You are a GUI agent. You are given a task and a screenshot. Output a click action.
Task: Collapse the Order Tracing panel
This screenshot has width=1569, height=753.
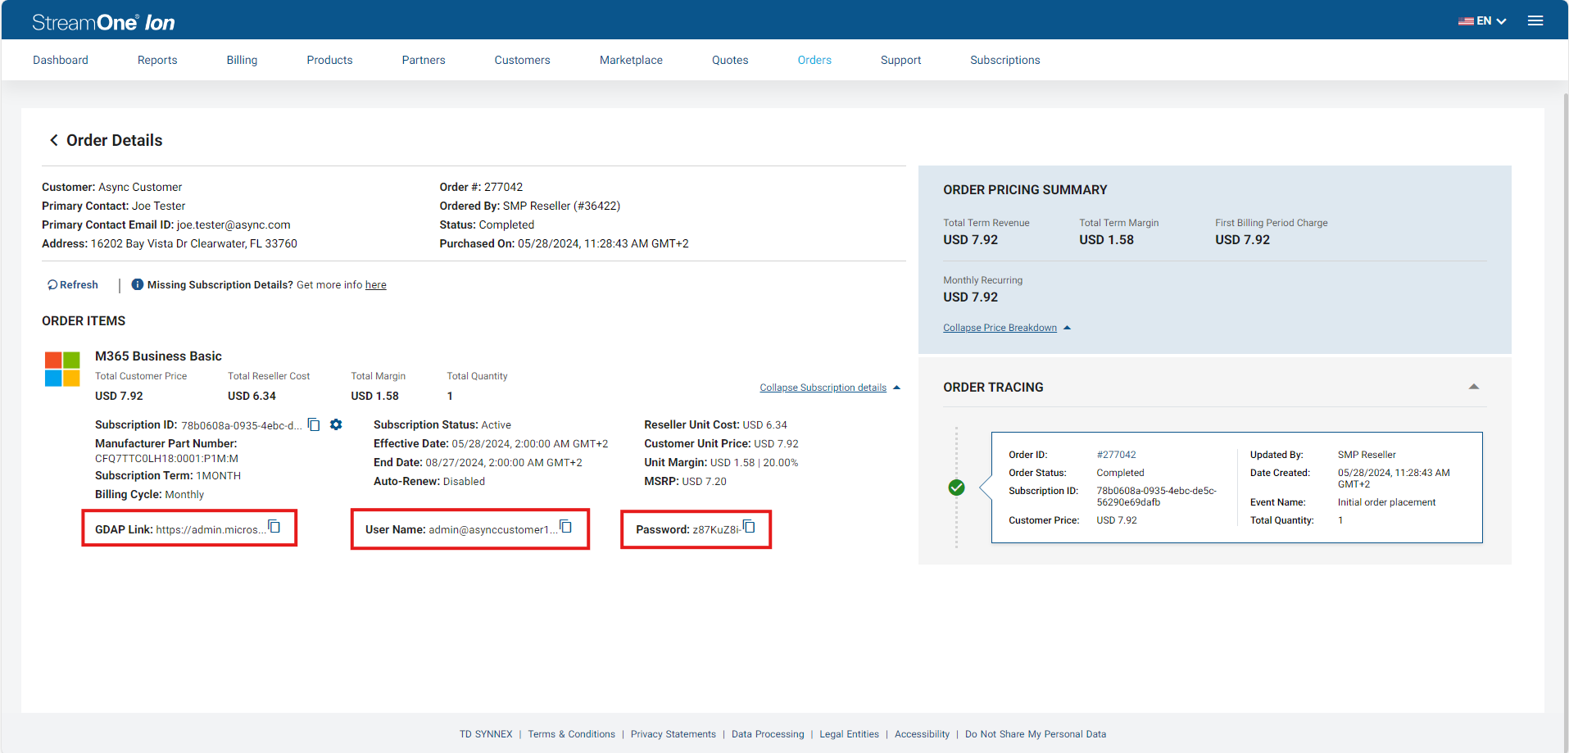1474,387
